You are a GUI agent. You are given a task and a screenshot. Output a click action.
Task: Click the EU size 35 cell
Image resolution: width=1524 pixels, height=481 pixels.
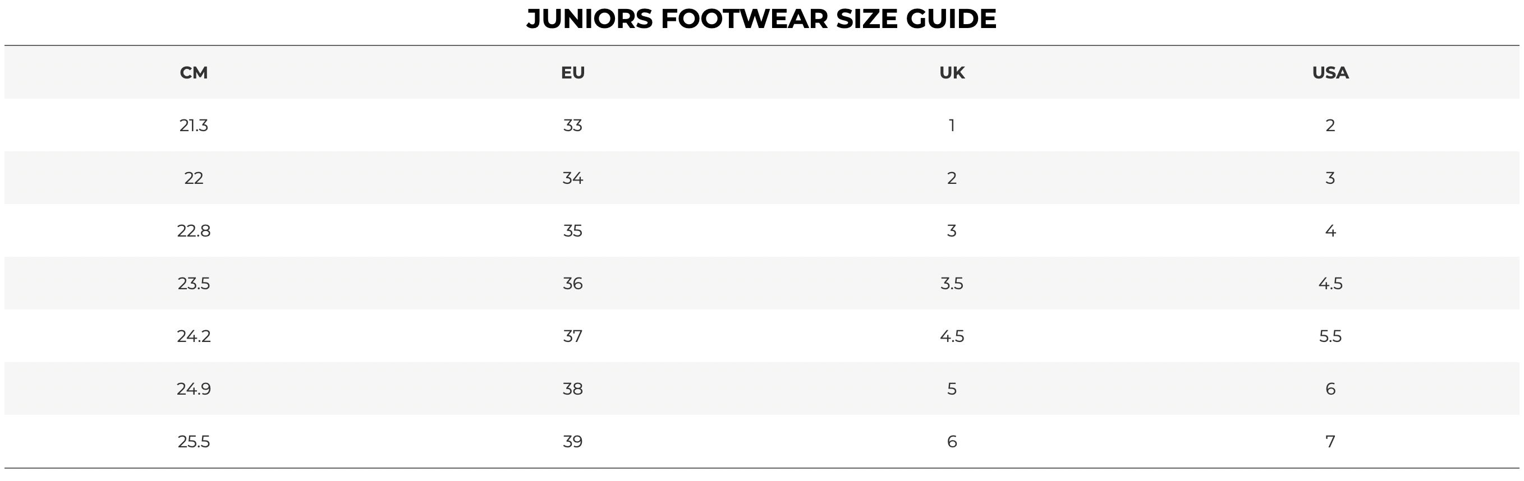[572, 230]
